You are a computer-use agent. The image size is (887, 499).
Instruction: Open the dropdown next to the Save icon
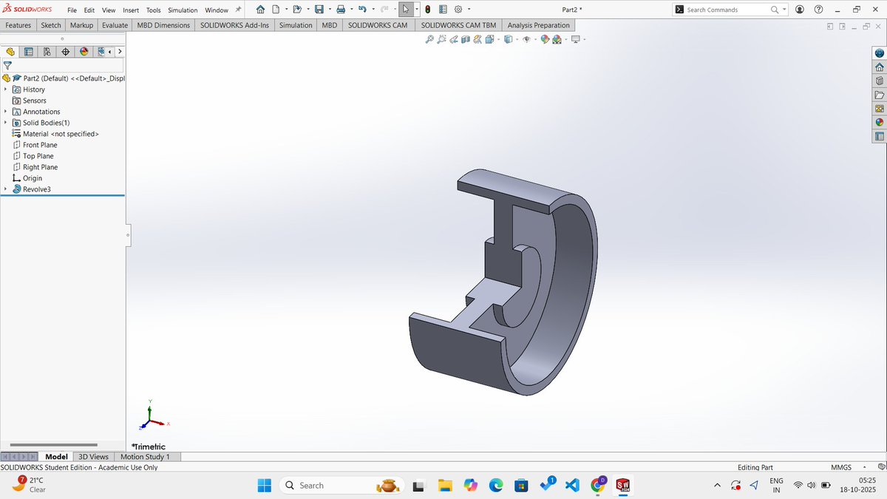[x=329, y=10]
